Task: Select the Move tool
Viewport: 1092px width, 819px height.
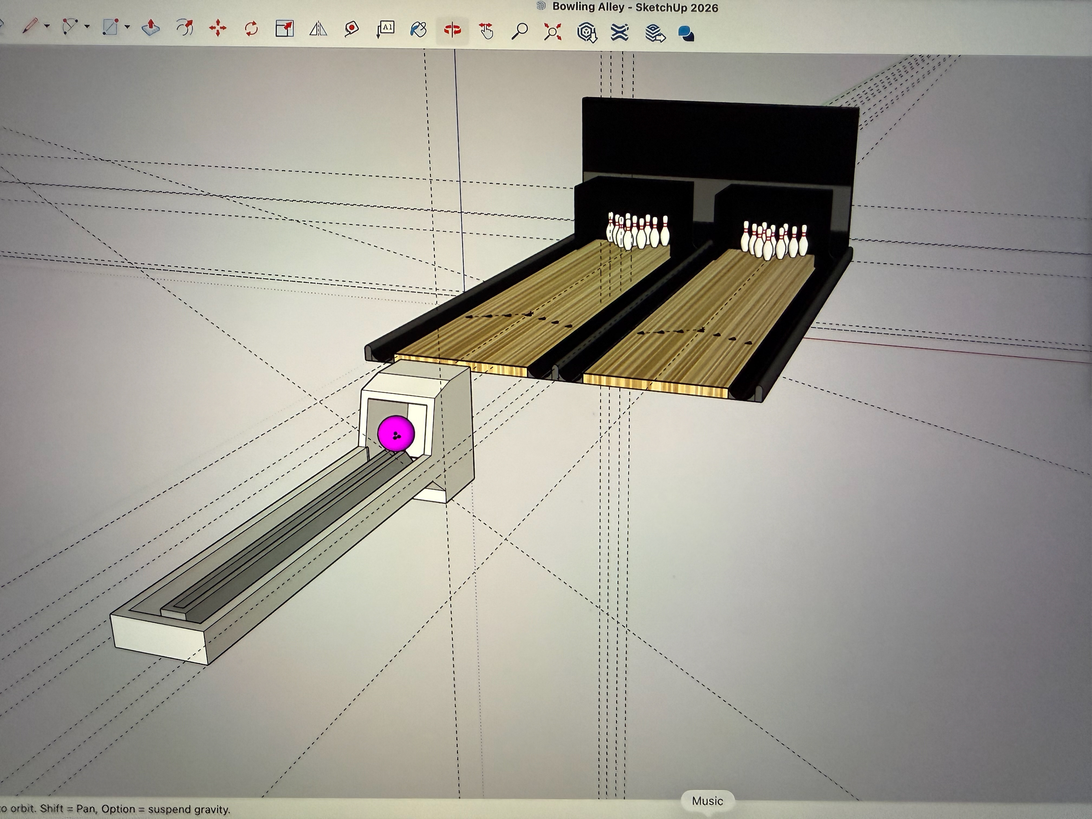Action: (218, 28)
